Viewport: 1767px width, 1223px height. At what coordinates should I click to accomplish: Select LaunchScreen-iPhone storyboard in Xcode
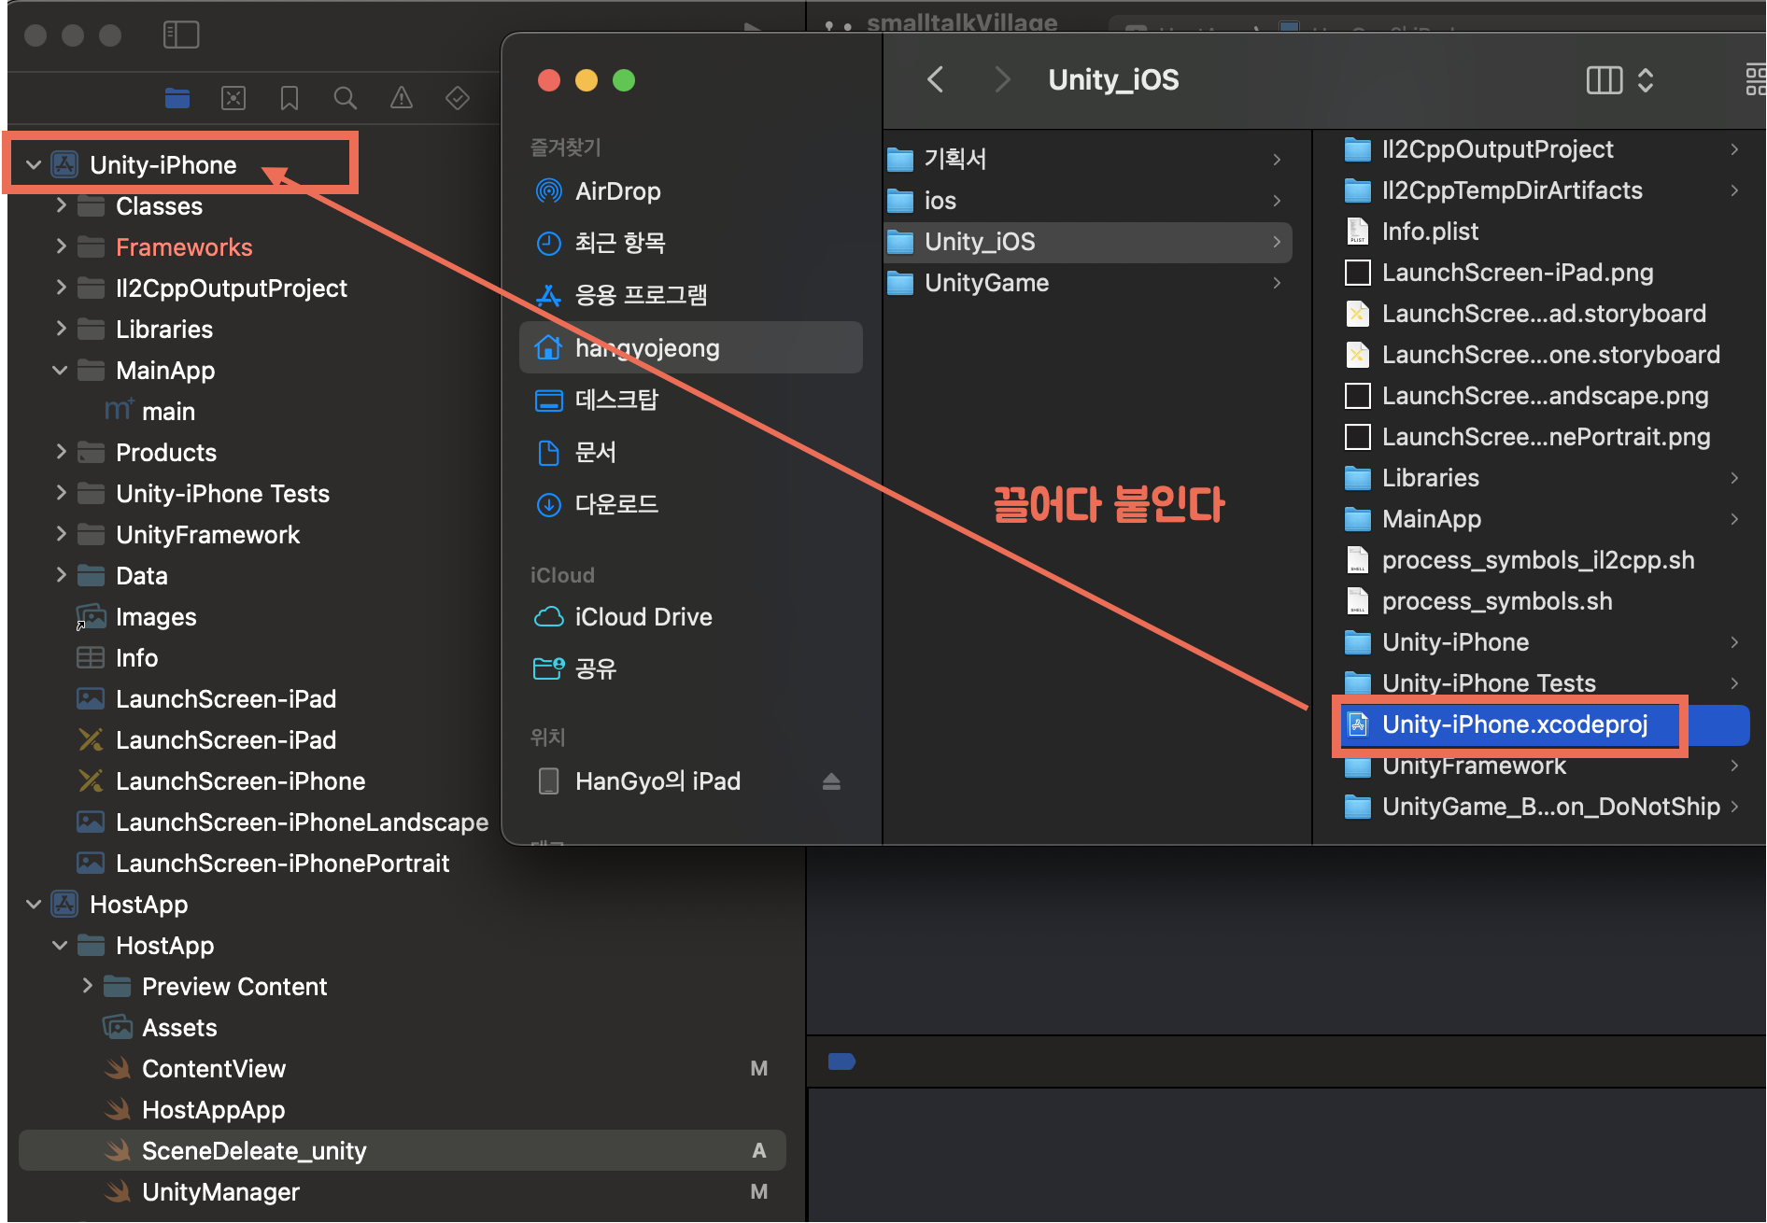tap(402, 781)
